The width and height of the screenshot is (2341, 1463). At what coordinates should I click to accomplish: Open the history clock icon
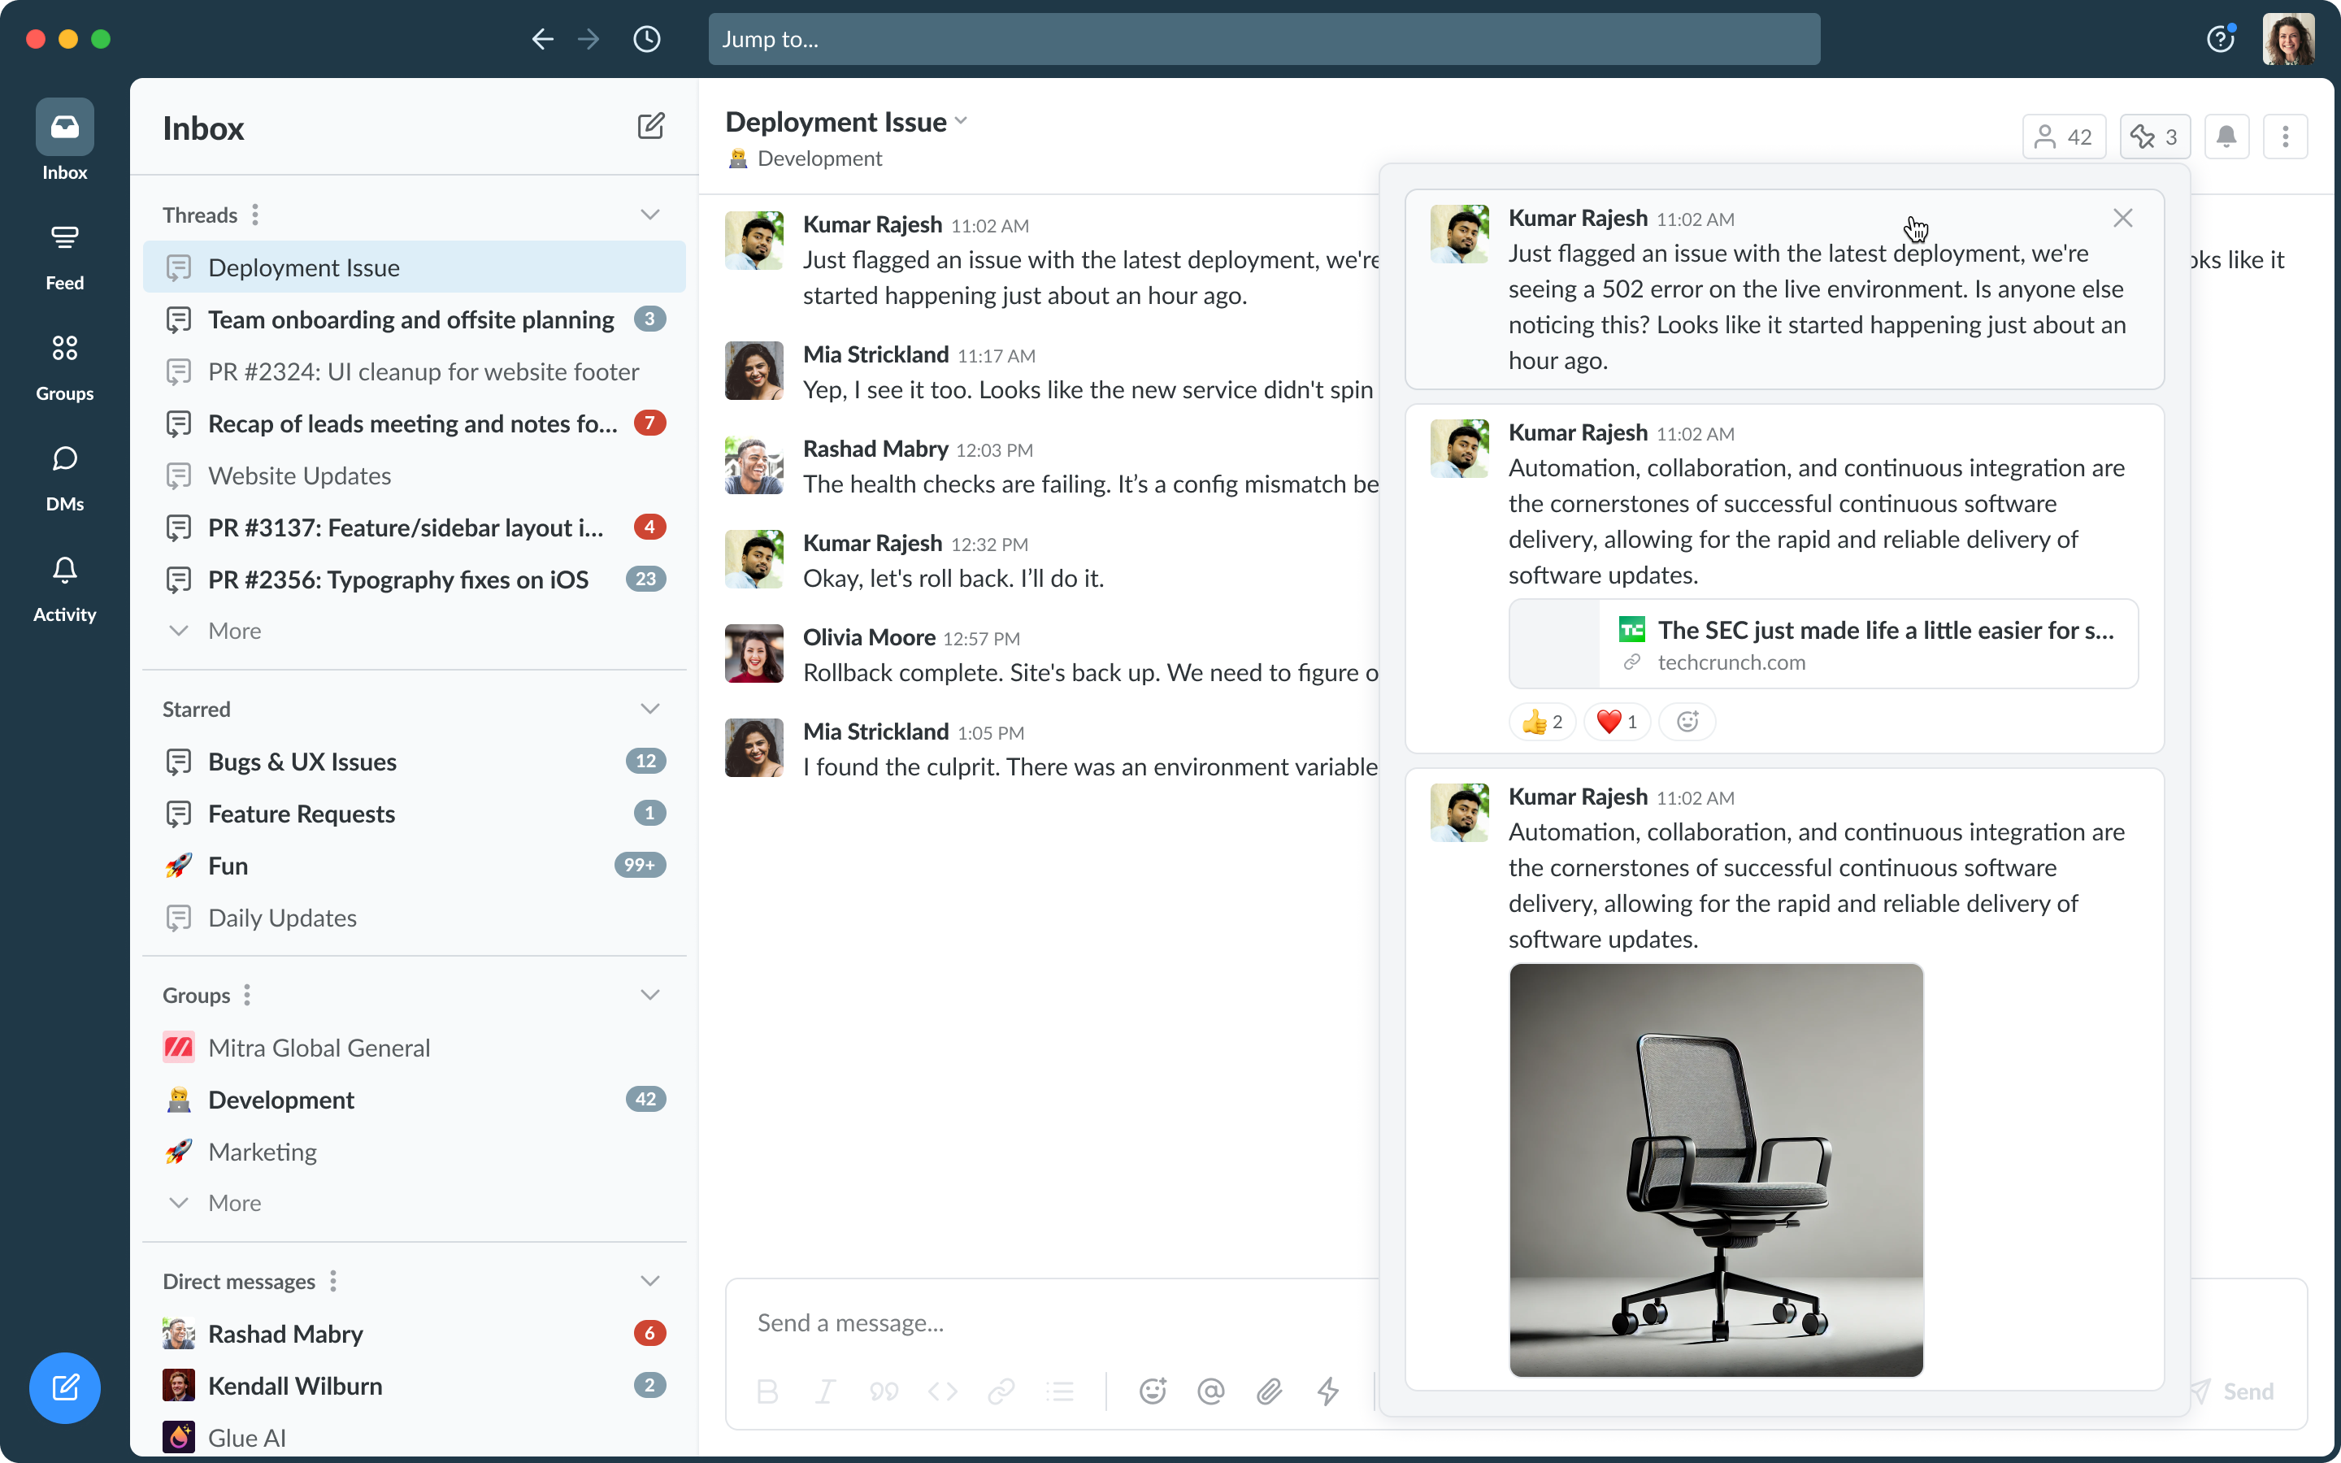point(646,39)
